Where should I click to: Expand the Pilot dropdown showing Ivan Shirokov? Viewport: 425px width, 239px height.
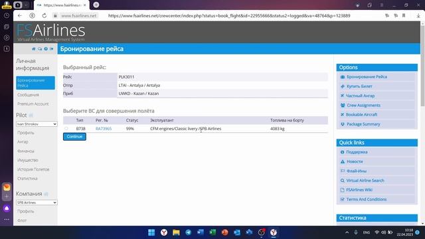pyautogui.click(x=37, y=124)
